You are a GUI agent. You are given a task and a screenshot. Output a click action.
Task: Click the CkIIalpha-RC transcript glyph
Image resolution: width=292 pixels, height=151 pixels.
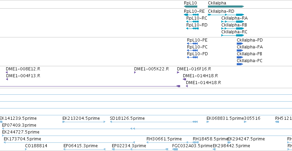[x=233, y=35]
